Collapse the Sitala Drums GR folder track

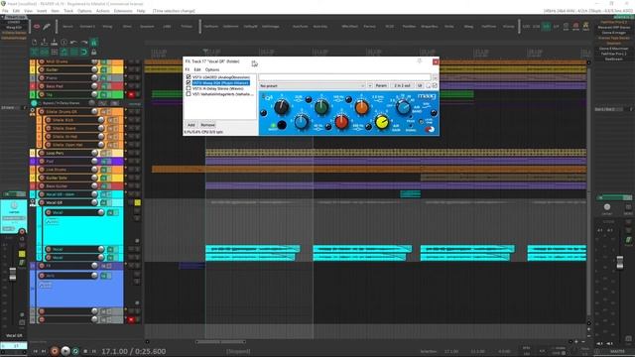click(33, 112)
